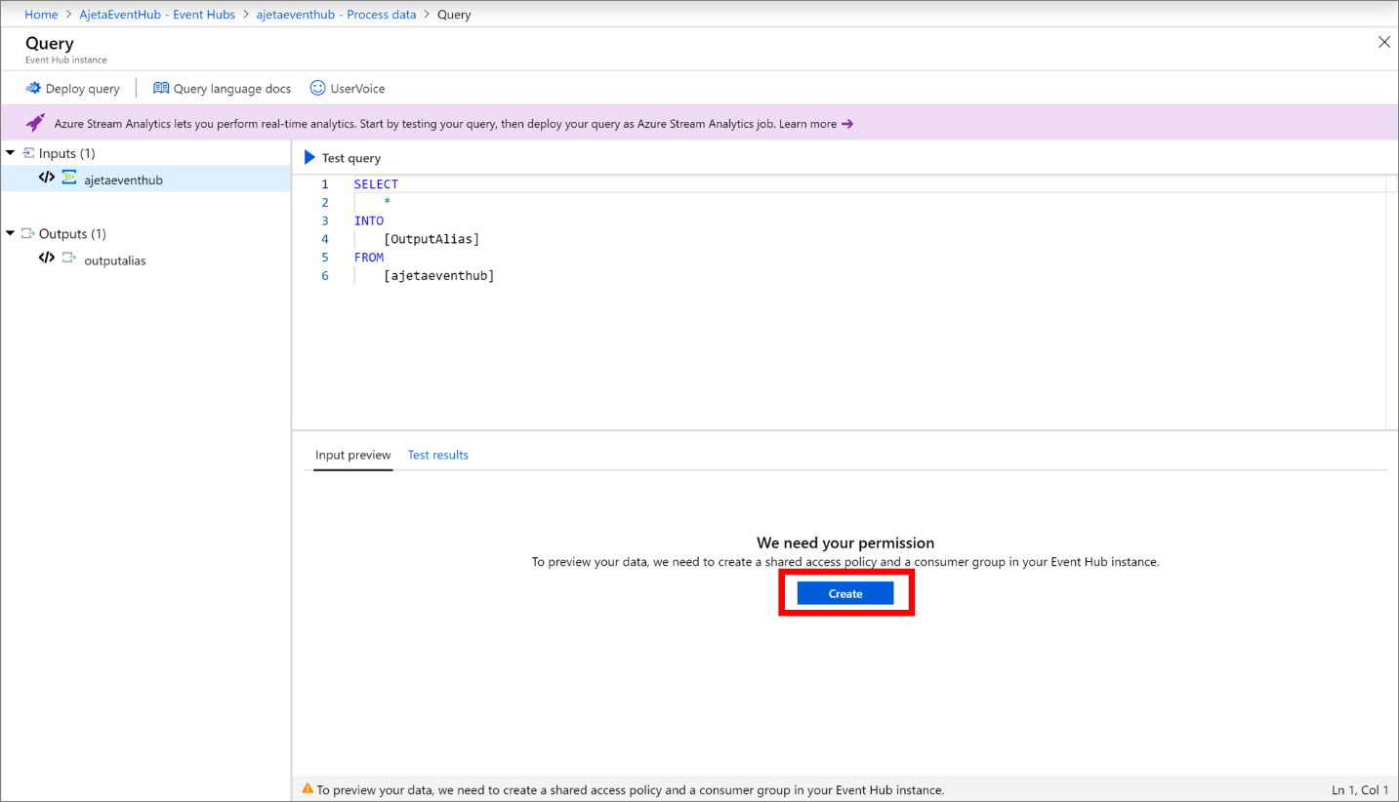
Task: Click line number 6 in editor gutter
Action: coord(325,276)
